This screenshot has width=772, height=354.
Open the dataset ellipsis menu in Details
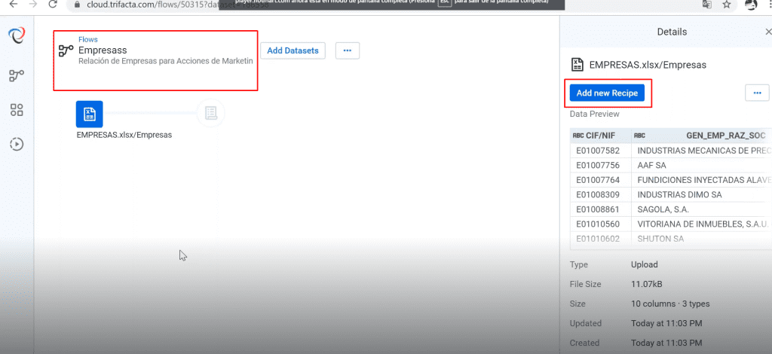[x=757, y=93]
